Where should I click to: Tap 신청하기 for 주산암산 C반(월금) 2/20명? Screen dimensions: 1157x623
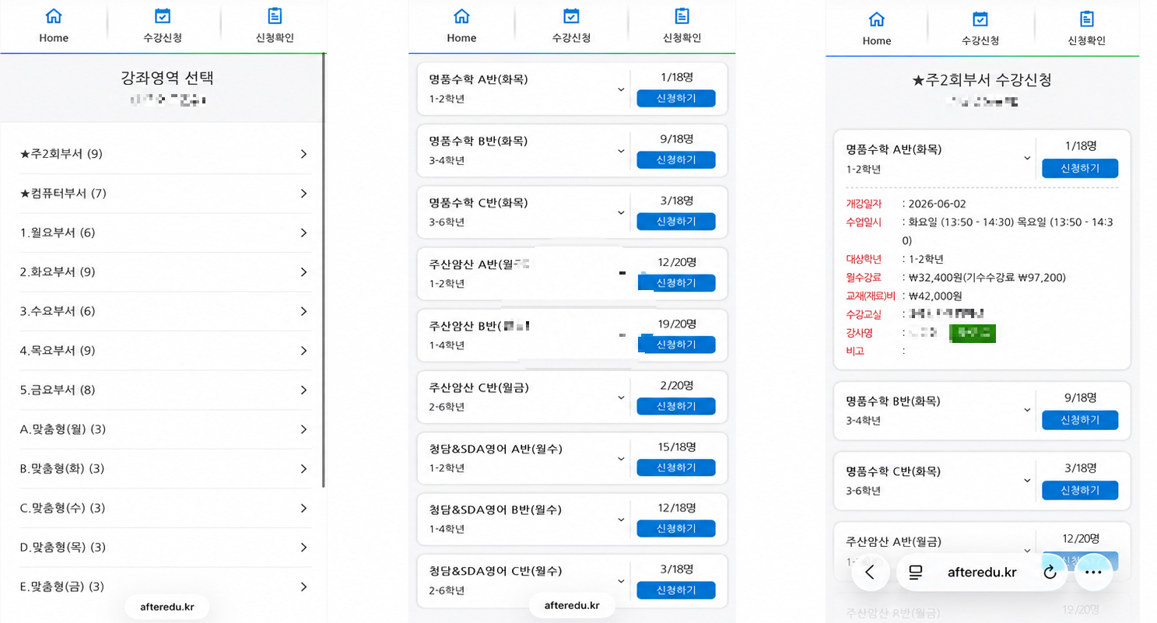(x=676, y=407)
